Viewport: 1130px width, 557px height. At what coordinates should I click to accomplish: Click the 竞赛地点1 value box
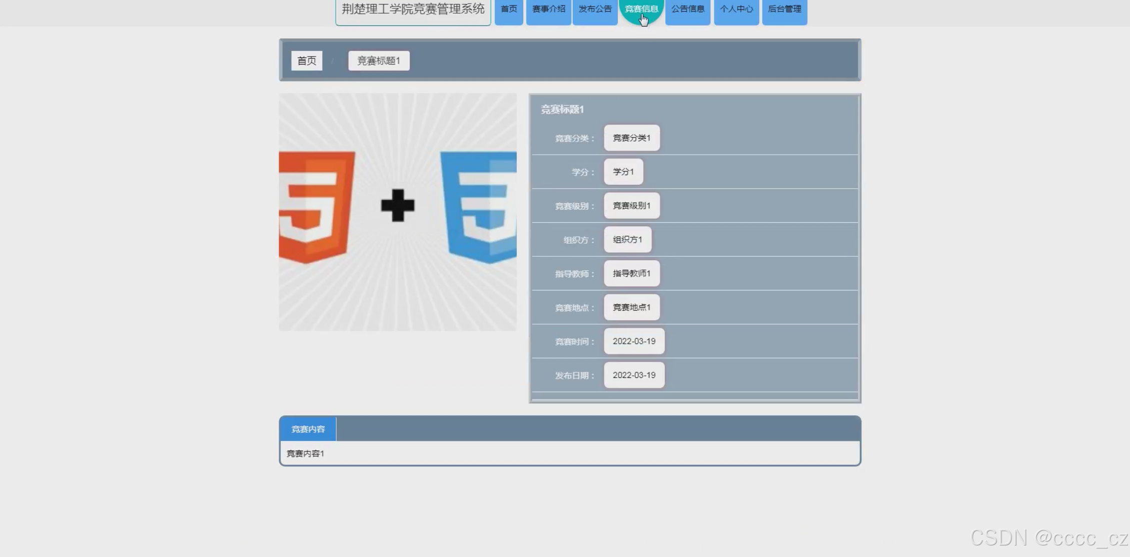coord(631,307)
